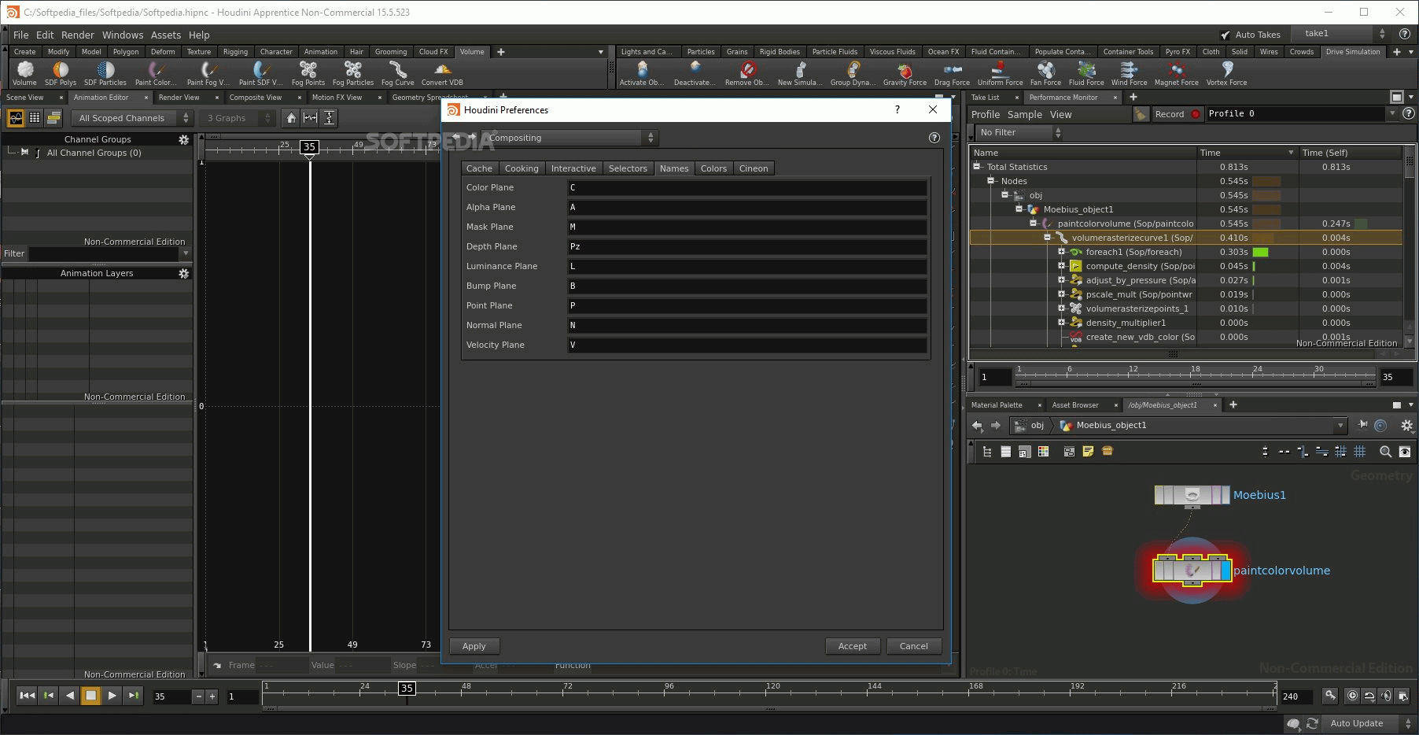Click the Depth Plane input field
Image resolution: width=1419 pixels, height=735 pixels.
pyautogui.click(x=746, y=246)
